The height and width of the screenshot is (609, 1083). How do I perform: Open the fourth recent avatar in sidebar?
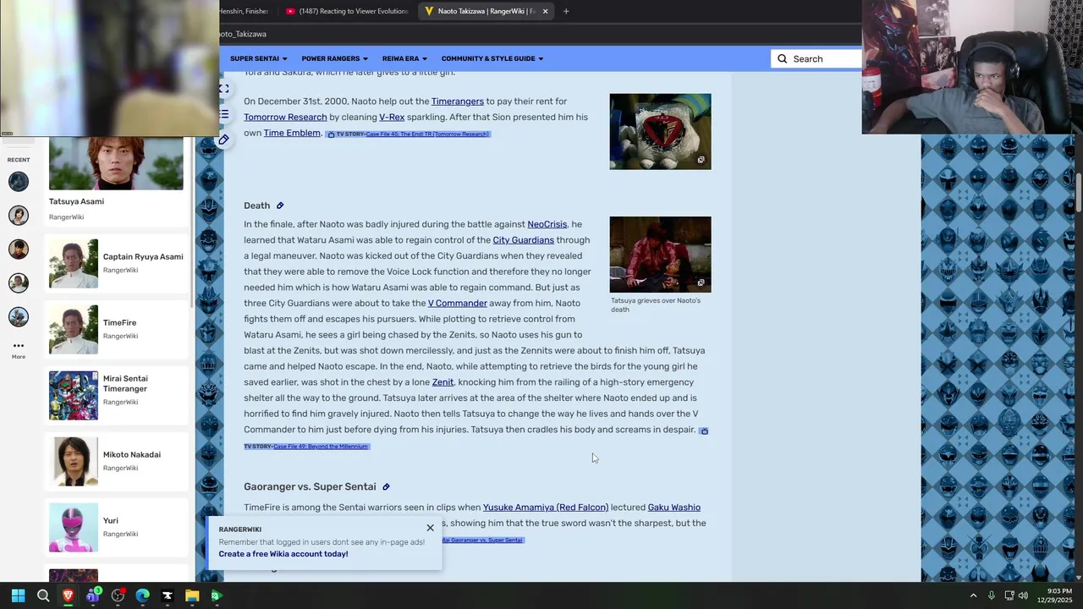pyautogui.click(x=19, y=283)
